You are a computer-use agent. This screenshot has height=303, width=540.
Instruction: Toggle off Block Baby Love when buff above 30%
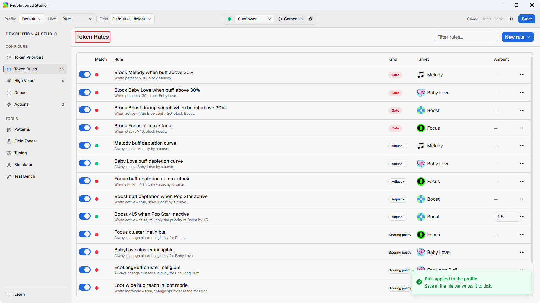85,92
